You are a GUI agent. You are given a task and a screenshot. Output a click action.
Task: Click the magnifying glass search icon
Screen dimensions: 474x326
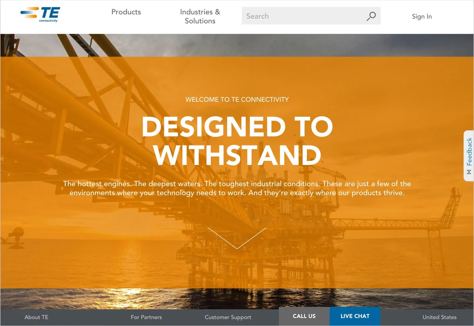(371, 16)
